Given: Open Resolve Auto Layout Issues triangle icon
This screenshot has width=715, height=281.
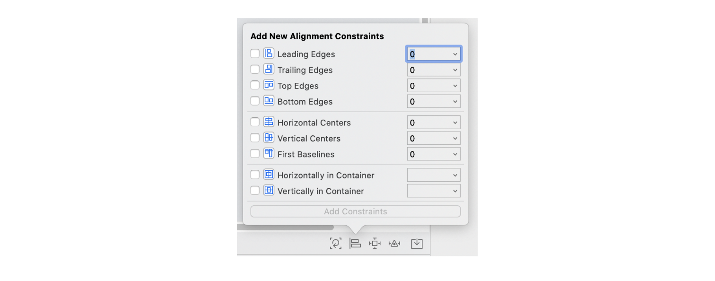Looking at the screenshot, I should [x=394, y=244].
